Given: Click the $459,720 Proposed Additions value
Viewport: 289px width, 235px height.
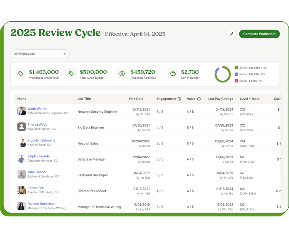Looking at the screenshot, I should click(x=143, y=72).
